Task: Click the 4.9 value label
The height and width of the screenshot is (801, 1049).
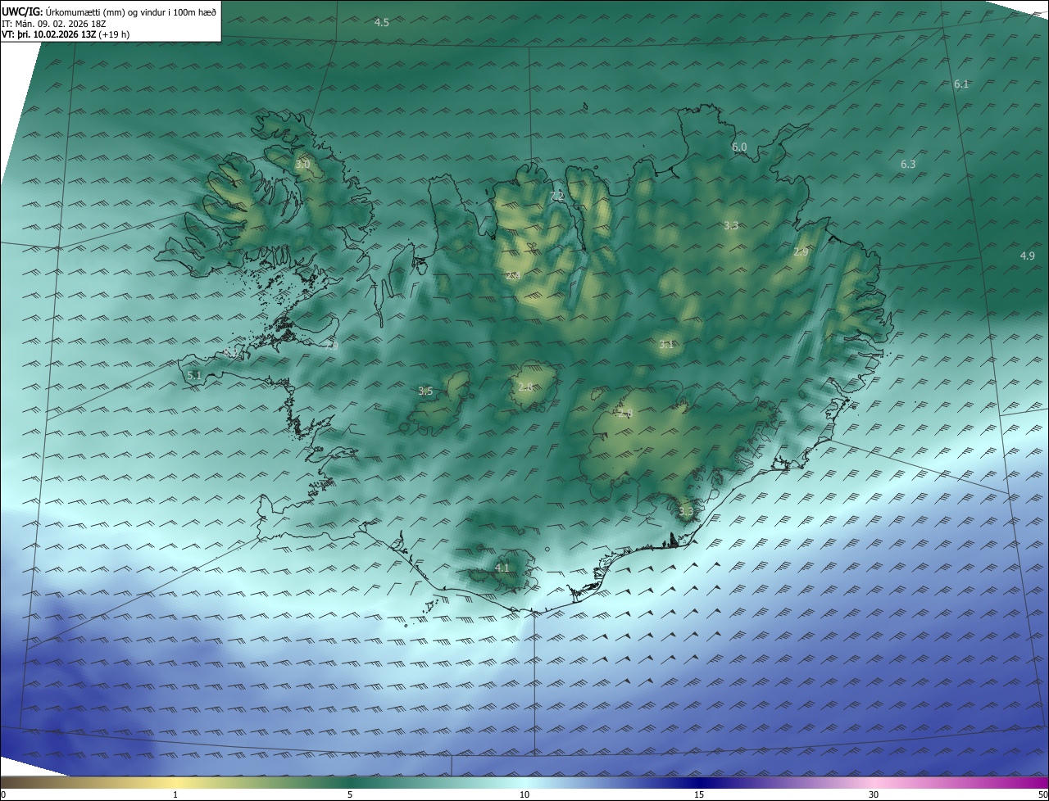Action: tap(1028, 256)
